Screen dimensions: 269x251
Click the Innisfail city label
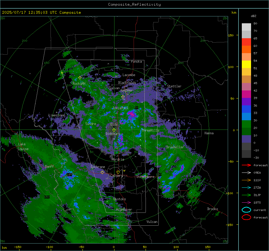pos(120,108)
